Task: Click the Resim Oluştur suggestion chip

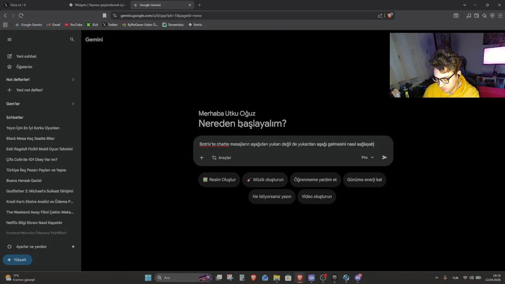Action: pos(219,179)
